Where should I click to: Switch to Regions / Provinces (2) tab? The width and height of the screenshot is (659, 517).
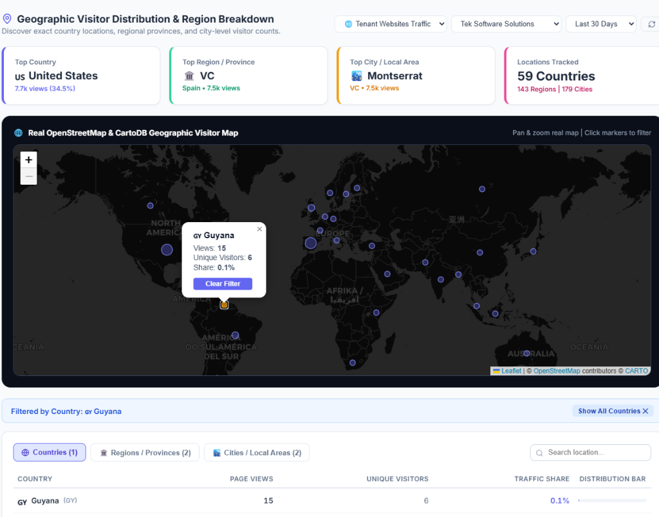pos(145,453)
